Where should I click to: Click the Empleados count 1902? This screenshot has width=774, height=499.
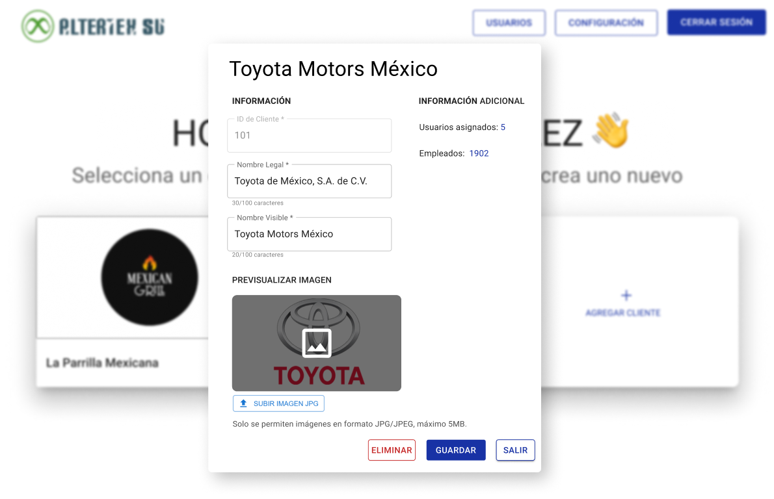click(x=479, y=153)
